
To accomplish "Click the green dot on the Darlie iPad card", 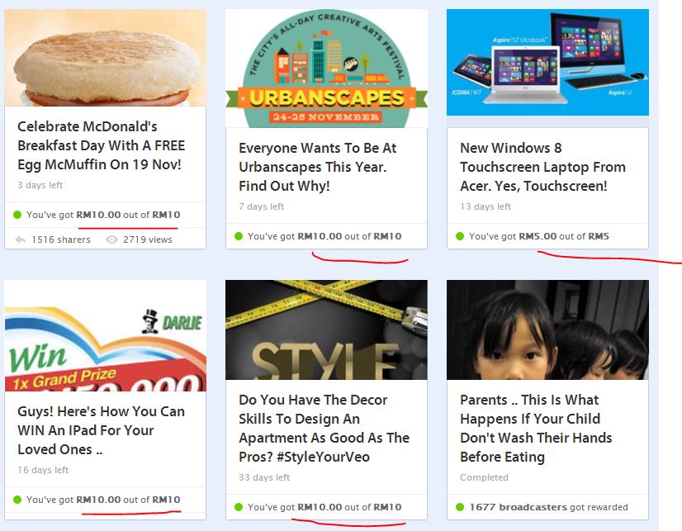I will click(17, 500).
